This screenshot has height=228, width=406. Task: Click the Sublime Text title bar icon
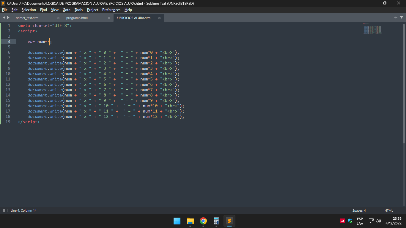click(x=3, y=3)
